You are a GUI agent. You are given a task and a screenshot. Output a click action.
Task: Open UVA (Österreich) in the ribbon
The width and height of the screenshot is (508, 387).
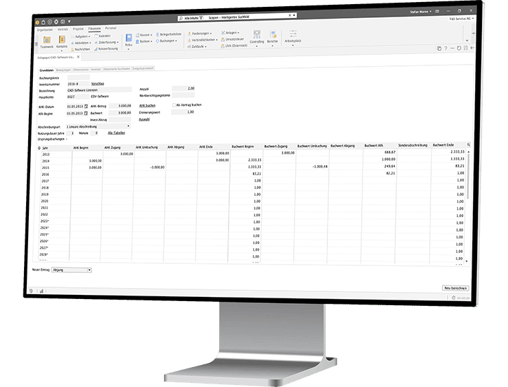(234, 46)
